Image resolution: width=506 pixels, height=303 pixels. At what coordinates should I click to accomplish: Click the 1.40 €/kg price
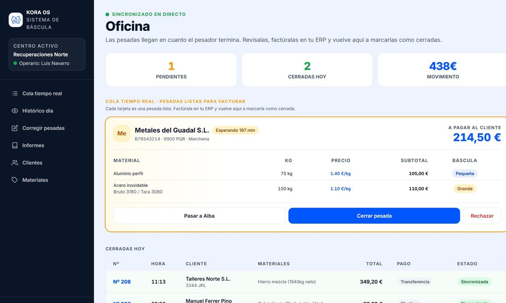click(340, 174)
